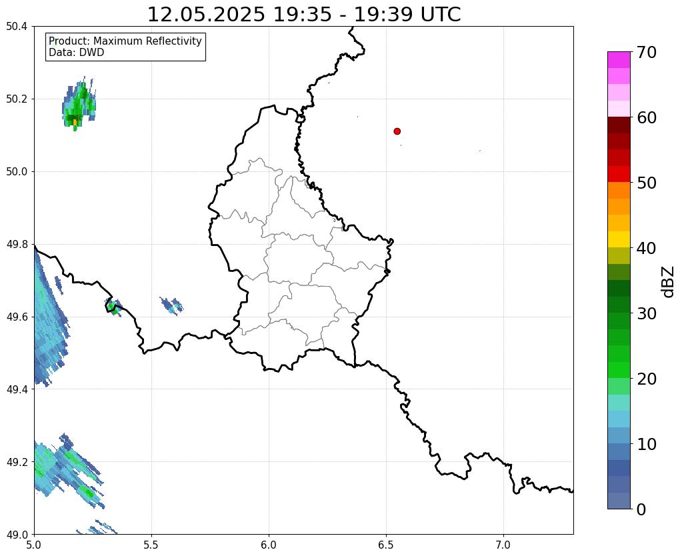Click the bright green colorbar segment near 20

619,370
